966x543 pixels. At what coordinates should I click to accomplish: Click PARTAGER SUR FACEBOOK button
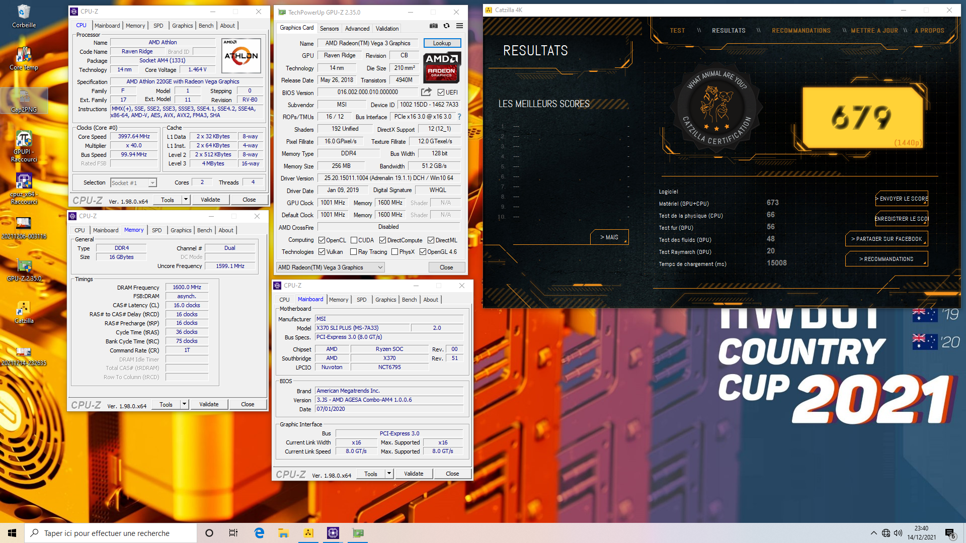[x=887, y=239]
